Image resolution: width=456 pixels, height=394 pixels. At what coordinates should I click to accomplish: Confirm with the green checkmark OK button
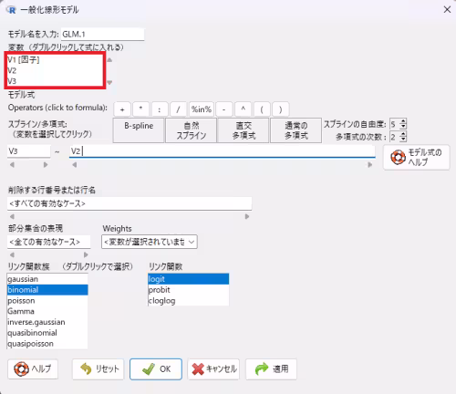pyautogui.click(x=156, y=369)
